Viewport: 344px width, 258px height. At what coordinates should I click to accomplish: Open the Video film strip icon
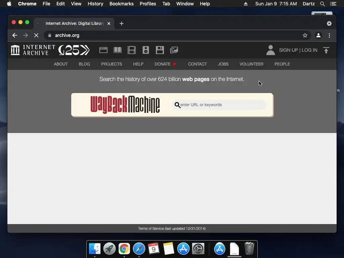coord(132,50)
